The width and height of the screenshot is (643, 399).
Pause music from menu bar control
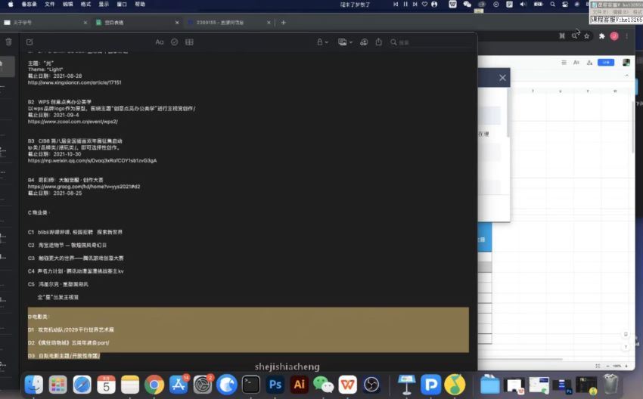click(x=405, y=4)
